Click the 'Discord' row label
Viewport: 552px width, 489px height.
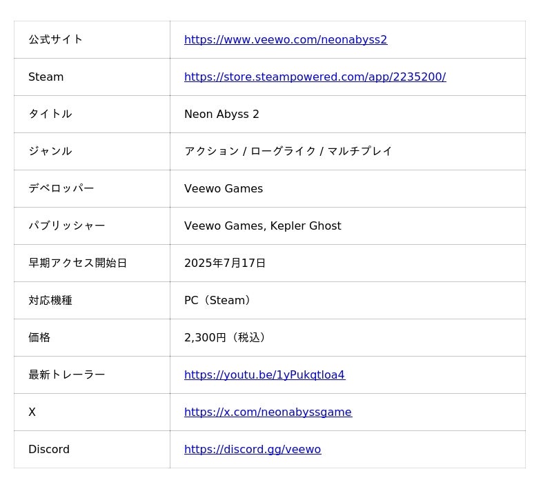[x=48, y=450]
